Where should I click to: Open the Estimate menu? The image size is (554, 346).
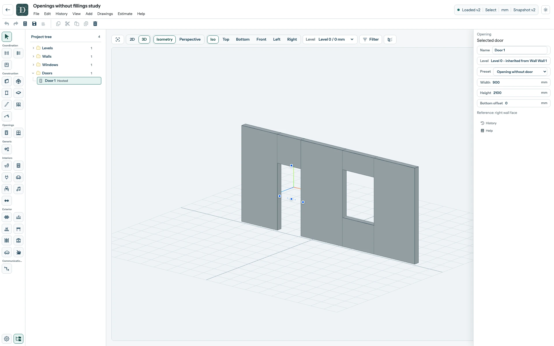(125, 14)
